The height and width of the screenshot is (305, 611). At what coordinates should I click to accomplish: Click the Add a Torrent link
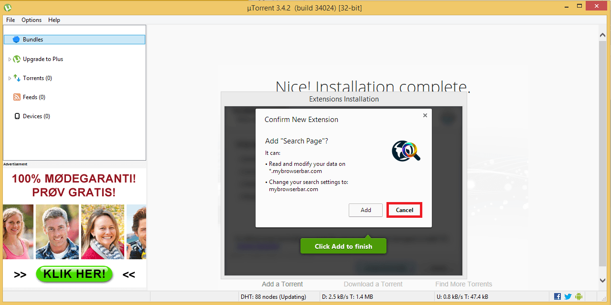pyautogui.click(x=282, y=284)
